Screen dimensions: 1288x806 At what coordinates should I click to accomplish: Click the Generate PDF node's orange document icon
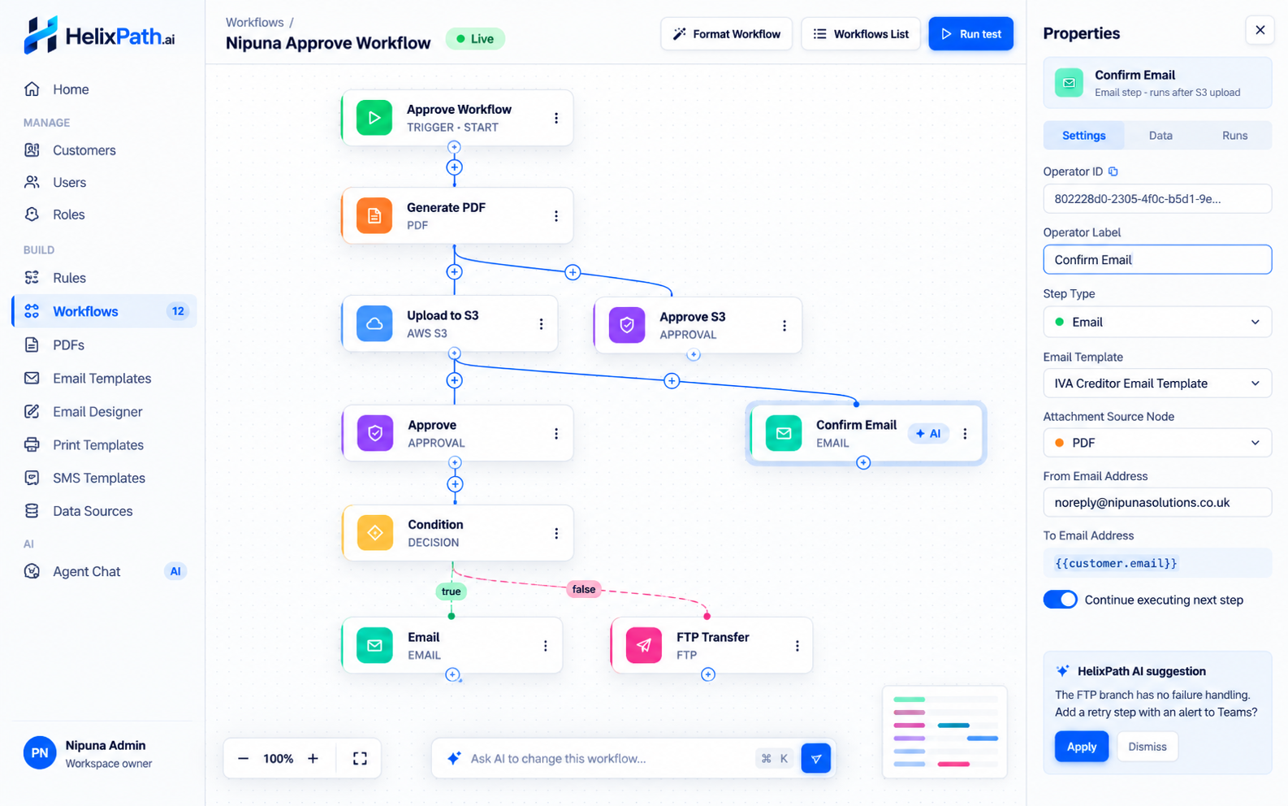click(x=374, y=215)
